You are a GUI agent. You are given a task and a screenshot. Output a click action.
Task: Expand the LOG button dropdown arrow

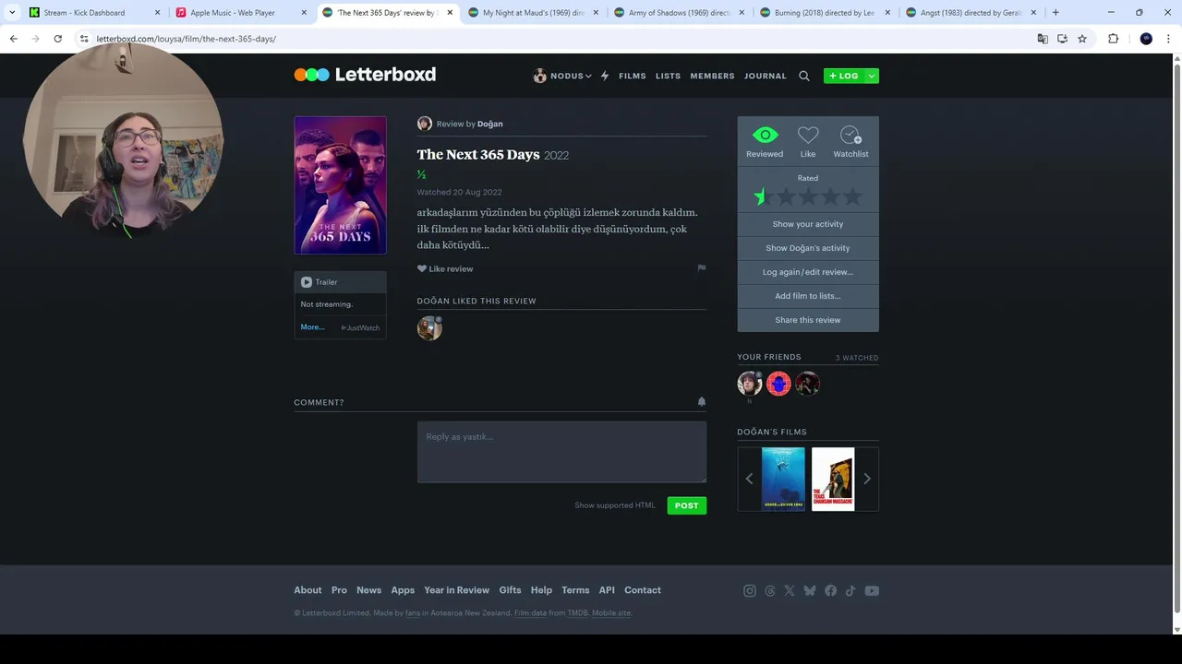(x=872, y=77)
